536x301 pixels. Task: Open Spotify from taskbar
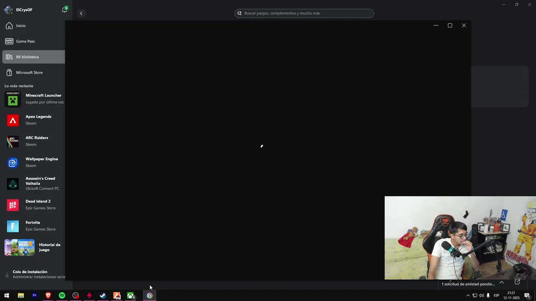click(62, 296)
